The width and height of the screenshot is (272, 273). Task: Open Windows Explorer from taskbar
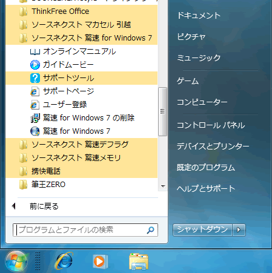[x=139, y=261]
